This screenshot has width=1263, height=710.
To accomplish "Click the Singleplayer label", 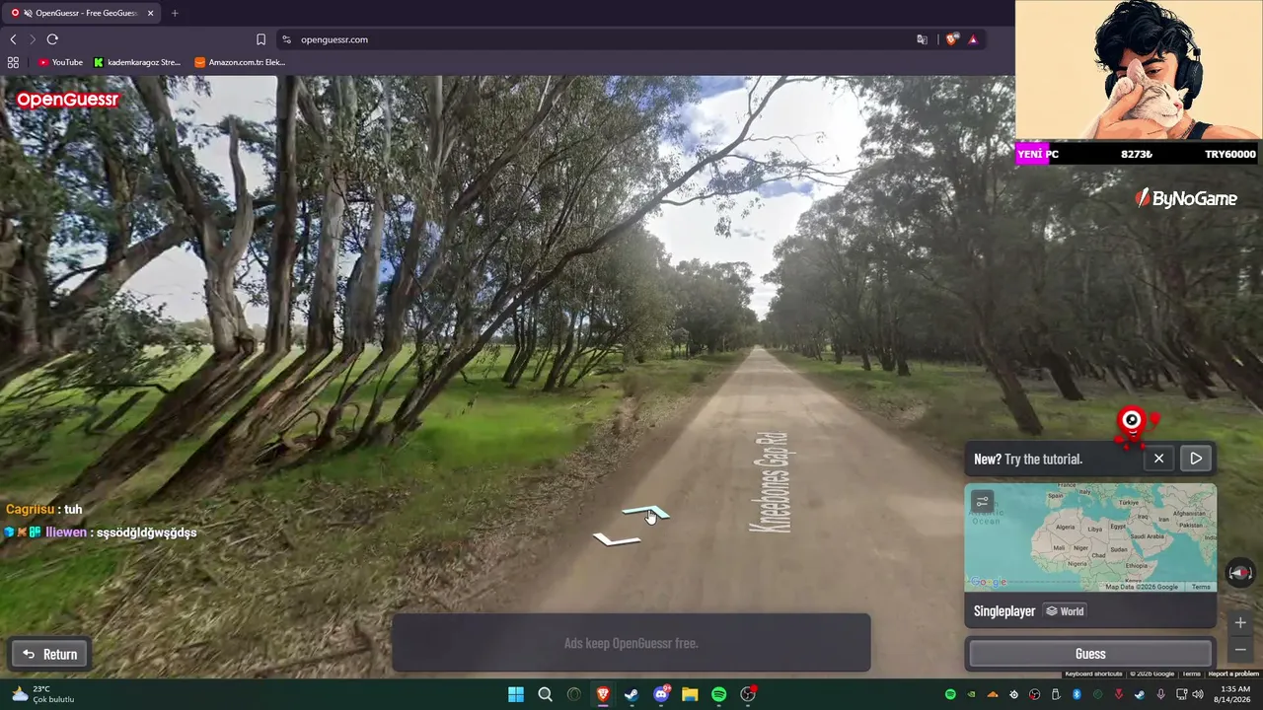I will [1004, 611].
